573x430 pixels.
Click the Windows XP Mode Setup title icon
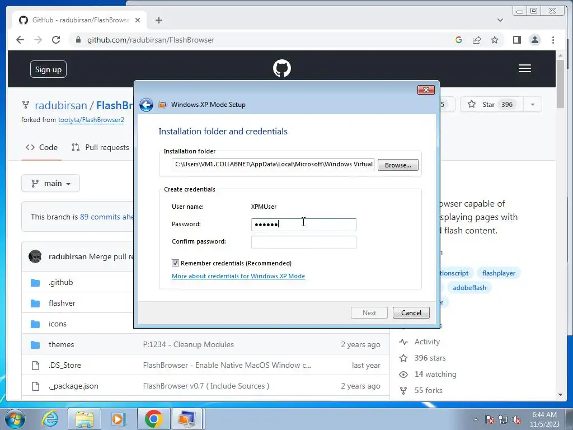coord(163,105)
